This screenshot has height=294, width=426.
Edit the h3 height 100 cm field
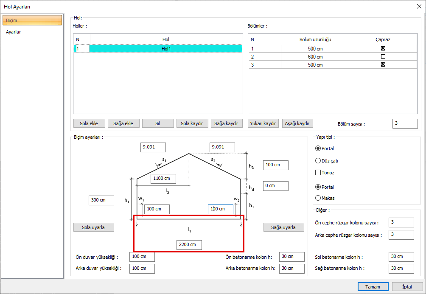click(x=275, y=165)
